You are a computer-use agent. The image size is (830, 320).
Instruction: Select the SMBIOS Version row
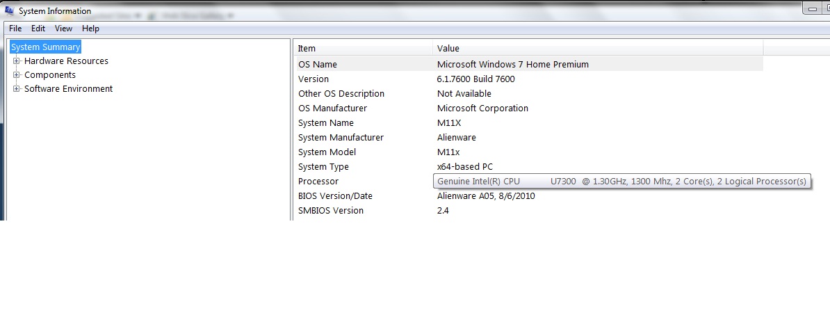[x=529, y=210]
